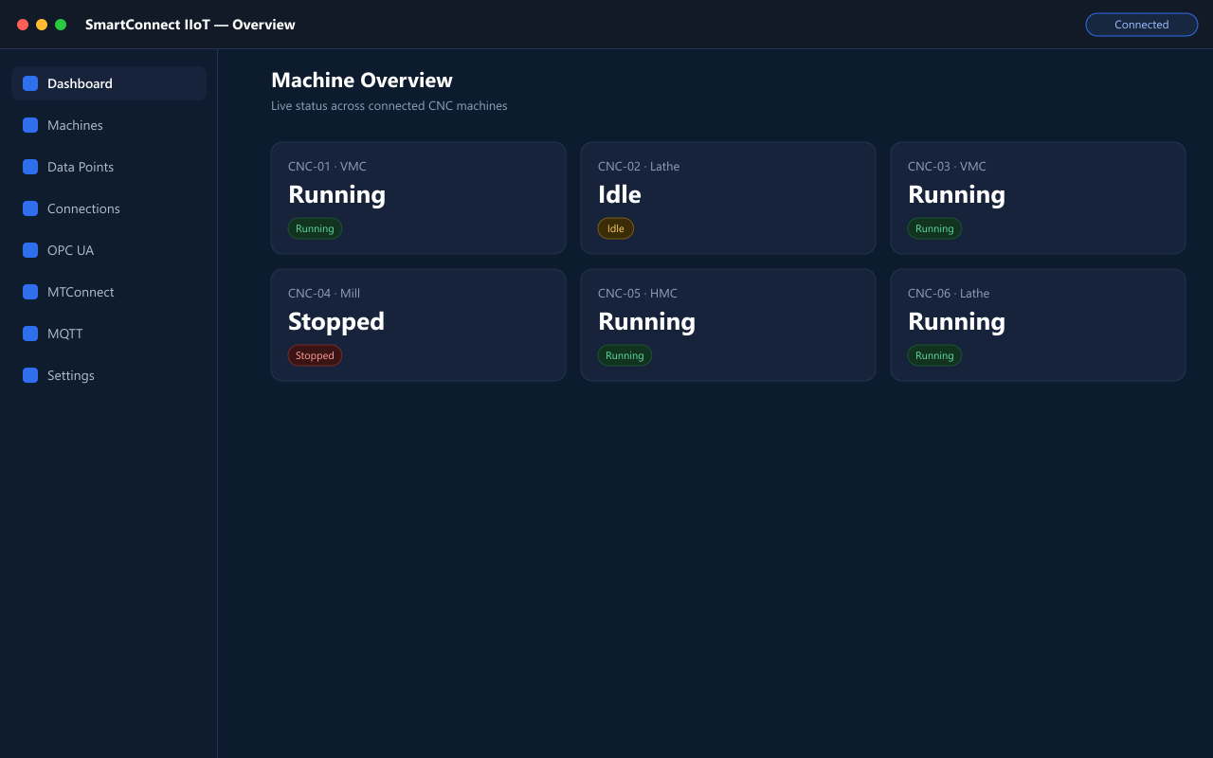The image size is (1213, 758).
Task: Click the Data Points sidebar icon
Action: pos(30,167)
